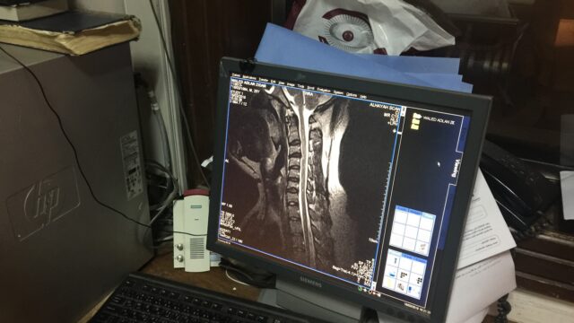Image resolution: width=574 pixels, height=323 pixels.
Task: Click the blue bar icon in the lower tool palette
Action: tap(393, 275)
